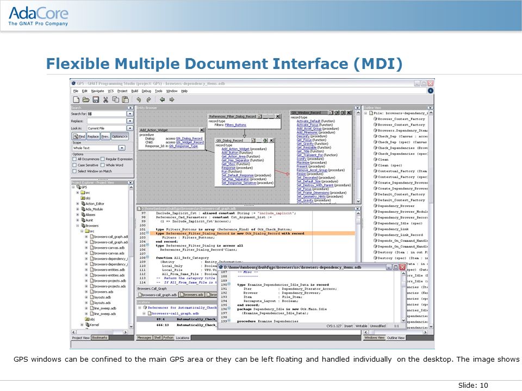
Task: Click the Forward navigation arrow
Action: tap(172, 99)
